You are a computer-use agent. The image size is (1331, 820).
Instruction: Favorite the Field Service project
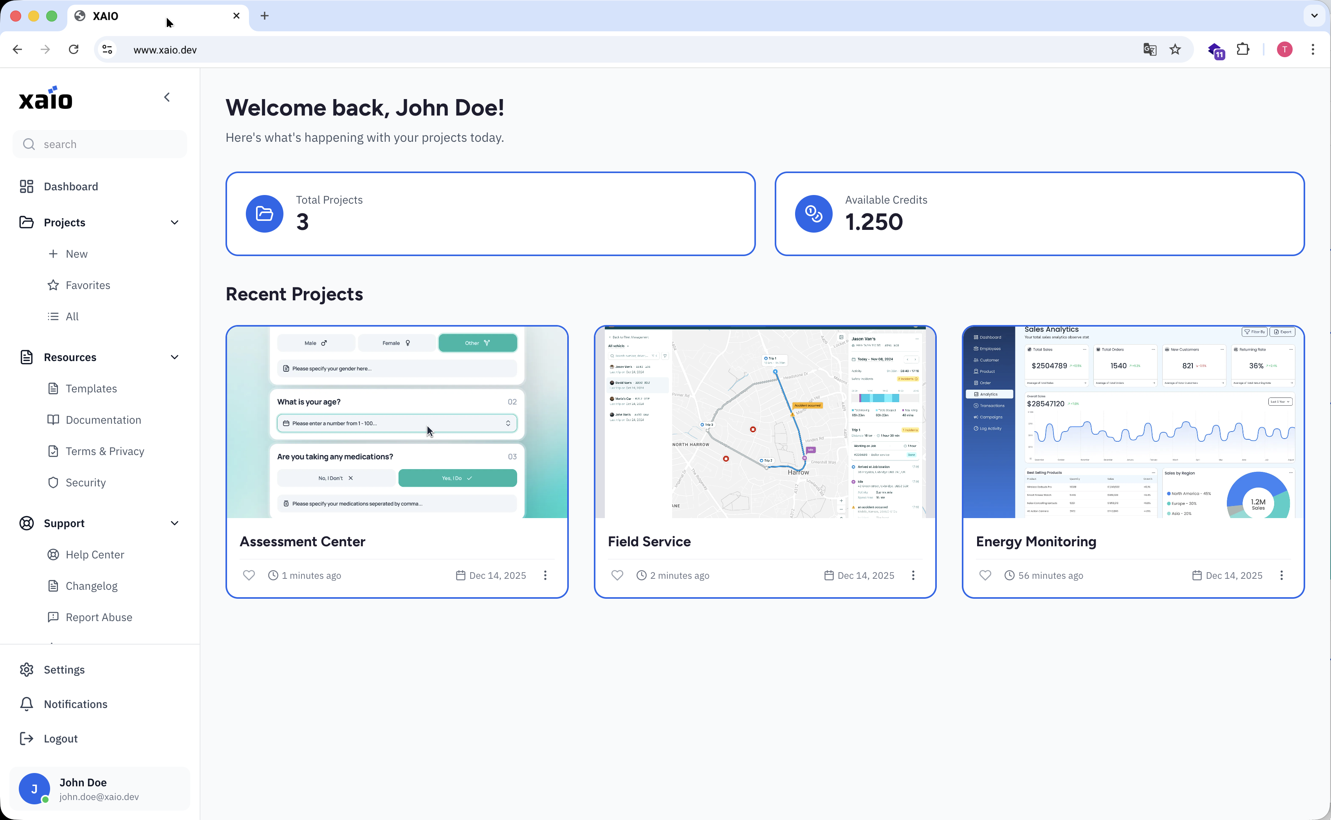pyautogui.click(x=617, y=575)
